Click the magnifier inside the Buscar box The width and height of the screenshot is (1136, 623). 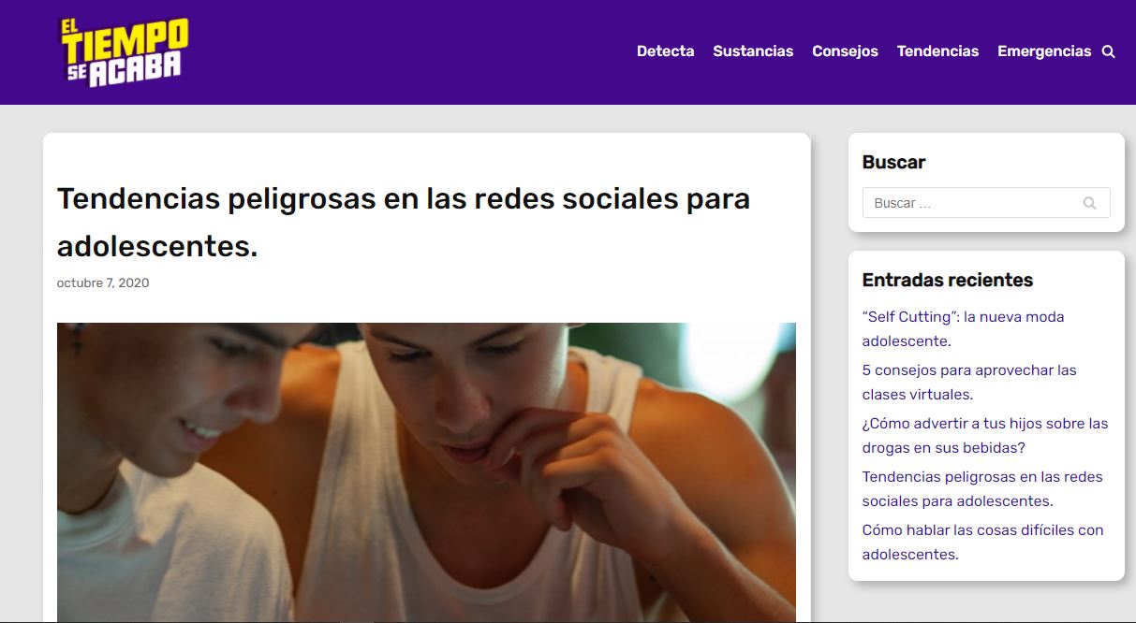[x=1089, y=203]
